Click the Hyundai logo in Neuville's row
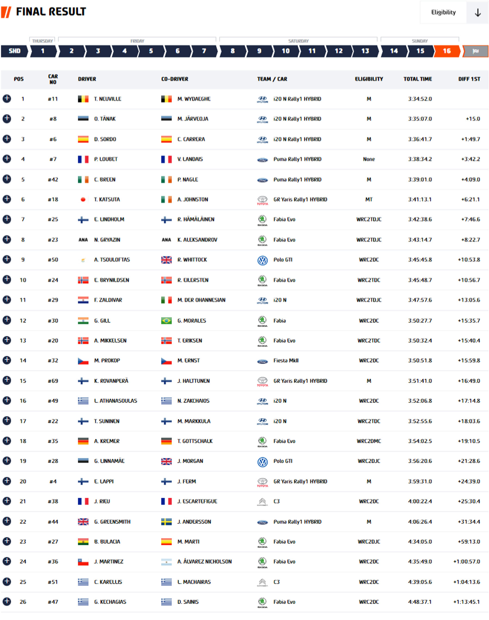Image resolution: width=489 pixels, height=620 pixels. click(262, 99)
